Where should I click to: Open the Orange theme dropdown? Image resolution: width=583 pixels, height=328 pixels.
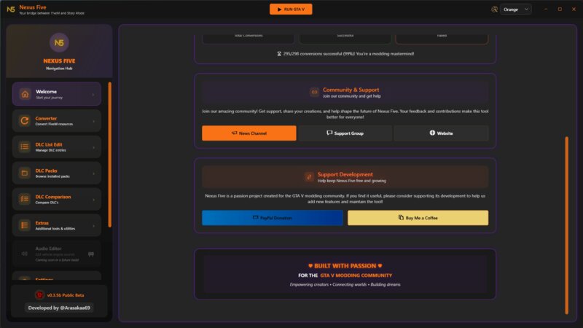coord(515,9)
